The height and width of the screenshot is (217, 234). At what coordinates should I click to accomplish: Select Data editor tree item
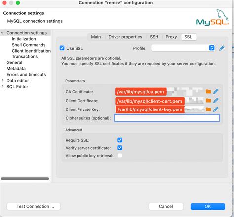(18, 81)
